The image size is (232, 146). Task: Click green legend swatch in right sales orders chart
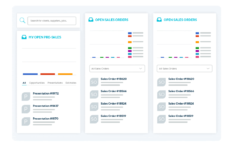coord(197,48)
